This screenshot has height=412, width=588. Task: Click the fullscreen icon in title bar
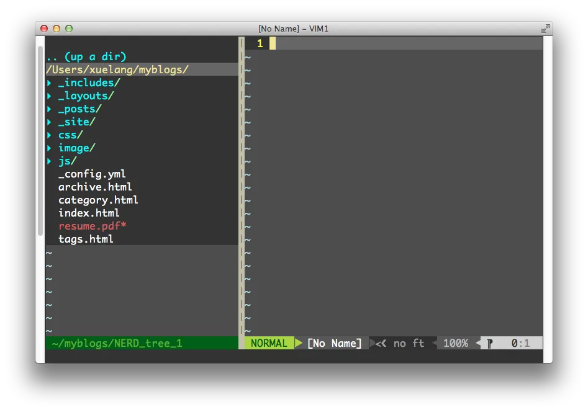click(545, 29)
